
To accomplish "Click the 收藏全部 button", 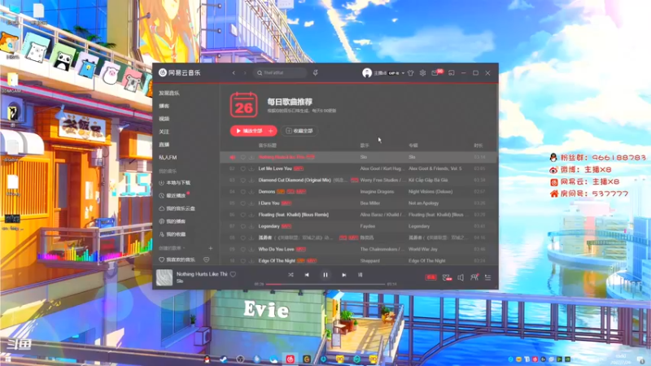I will click(x=299, y=131).
